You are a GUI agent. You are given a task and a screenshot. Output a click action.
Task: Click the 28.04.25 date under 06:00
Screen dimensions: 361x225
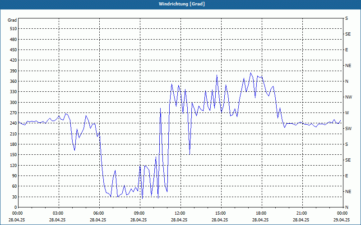[x=98, y=220]
